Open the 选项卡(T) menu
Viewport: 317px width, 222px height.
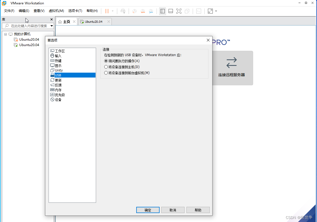75,11
